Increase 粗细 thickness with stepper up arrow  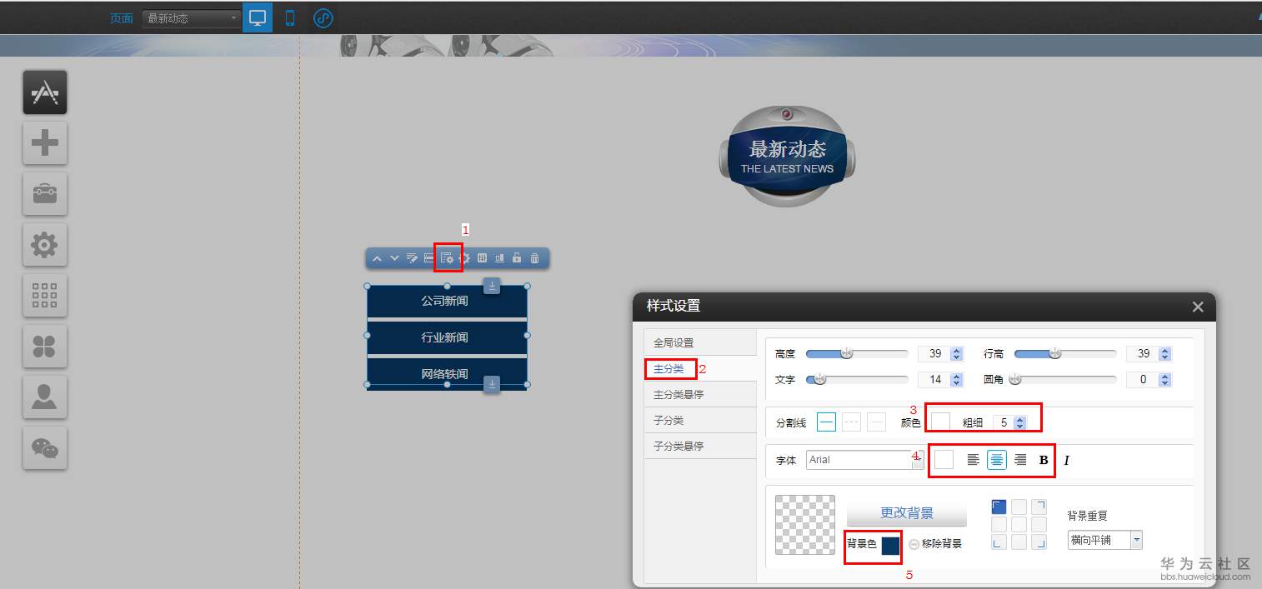point(1020,420)
